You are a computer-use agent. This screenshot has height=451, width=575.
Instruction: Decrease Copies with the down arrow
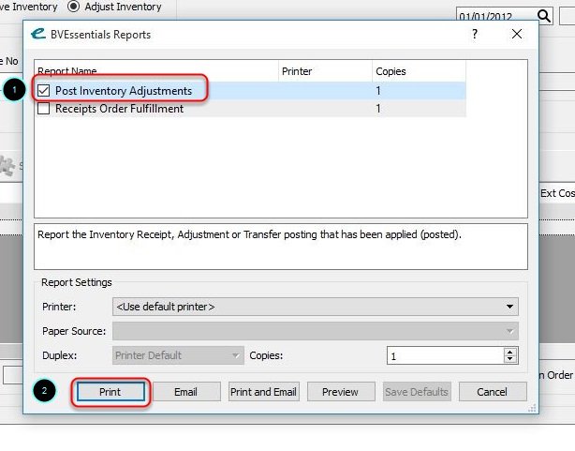pyautogui.click(x=510, y=359)
